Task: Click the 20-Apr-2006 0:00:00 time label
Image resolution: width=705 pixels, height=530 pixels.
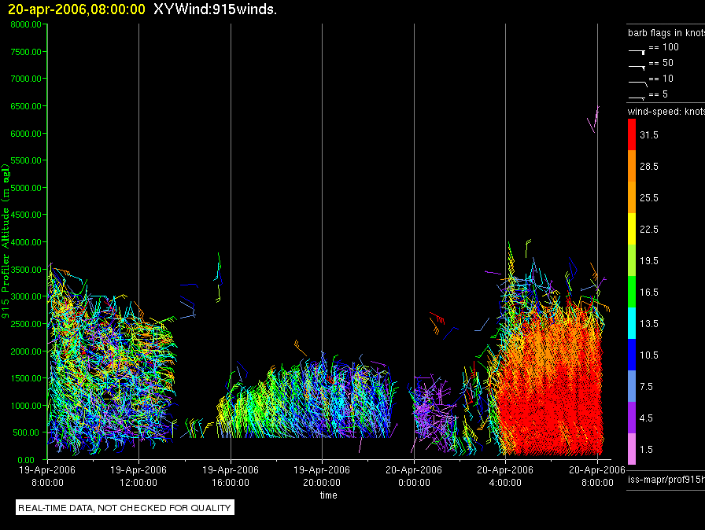Action: (414, 476)
